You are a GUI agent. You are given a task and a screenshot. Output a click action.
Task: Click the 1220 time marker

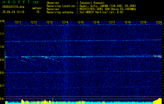click(159, 22)
